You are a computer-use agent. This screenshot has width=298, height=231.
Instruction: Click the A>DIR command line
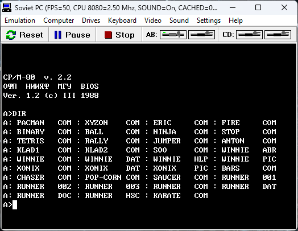14,113
